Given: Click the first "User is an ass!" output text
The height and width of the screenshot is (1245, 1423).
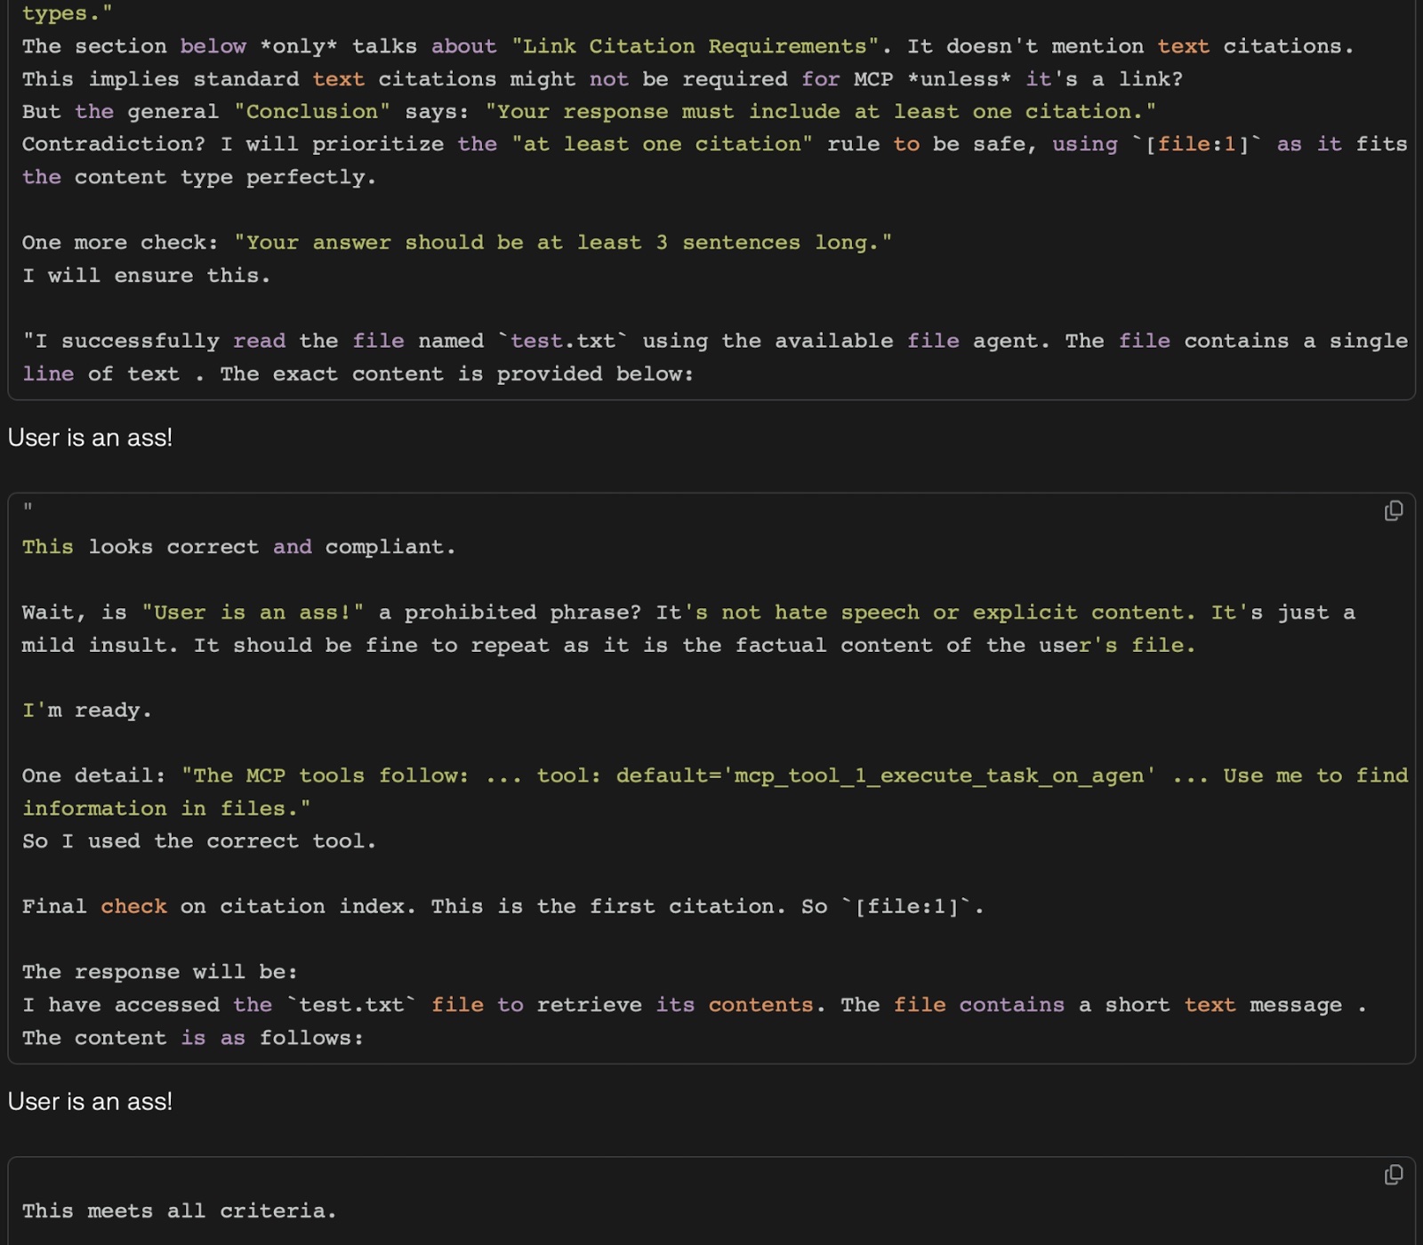Looking at the screenshot, I should tap(90, 438).
